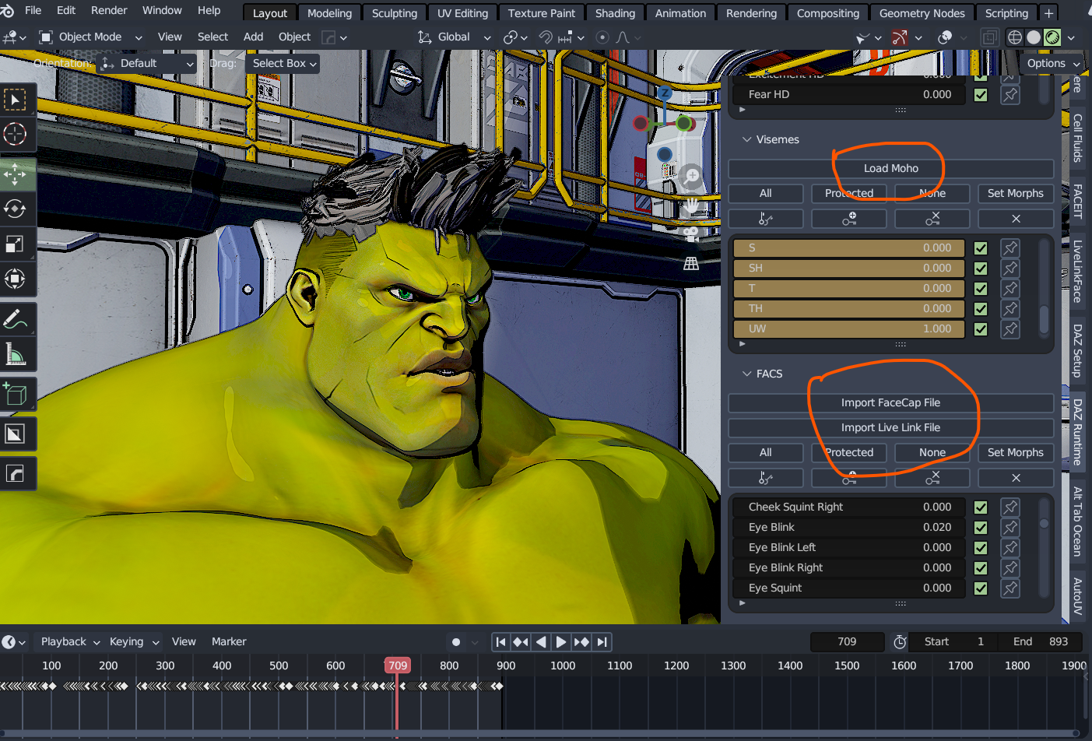The width and height of the screenshot is (1092, 741).
Task: Click the Load Moho button
Action: (x=891, y=168)
